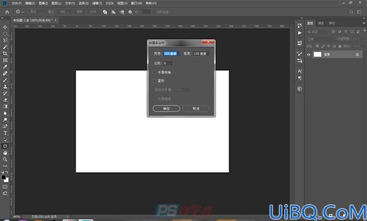Select the Blur tool

(5, 113)
